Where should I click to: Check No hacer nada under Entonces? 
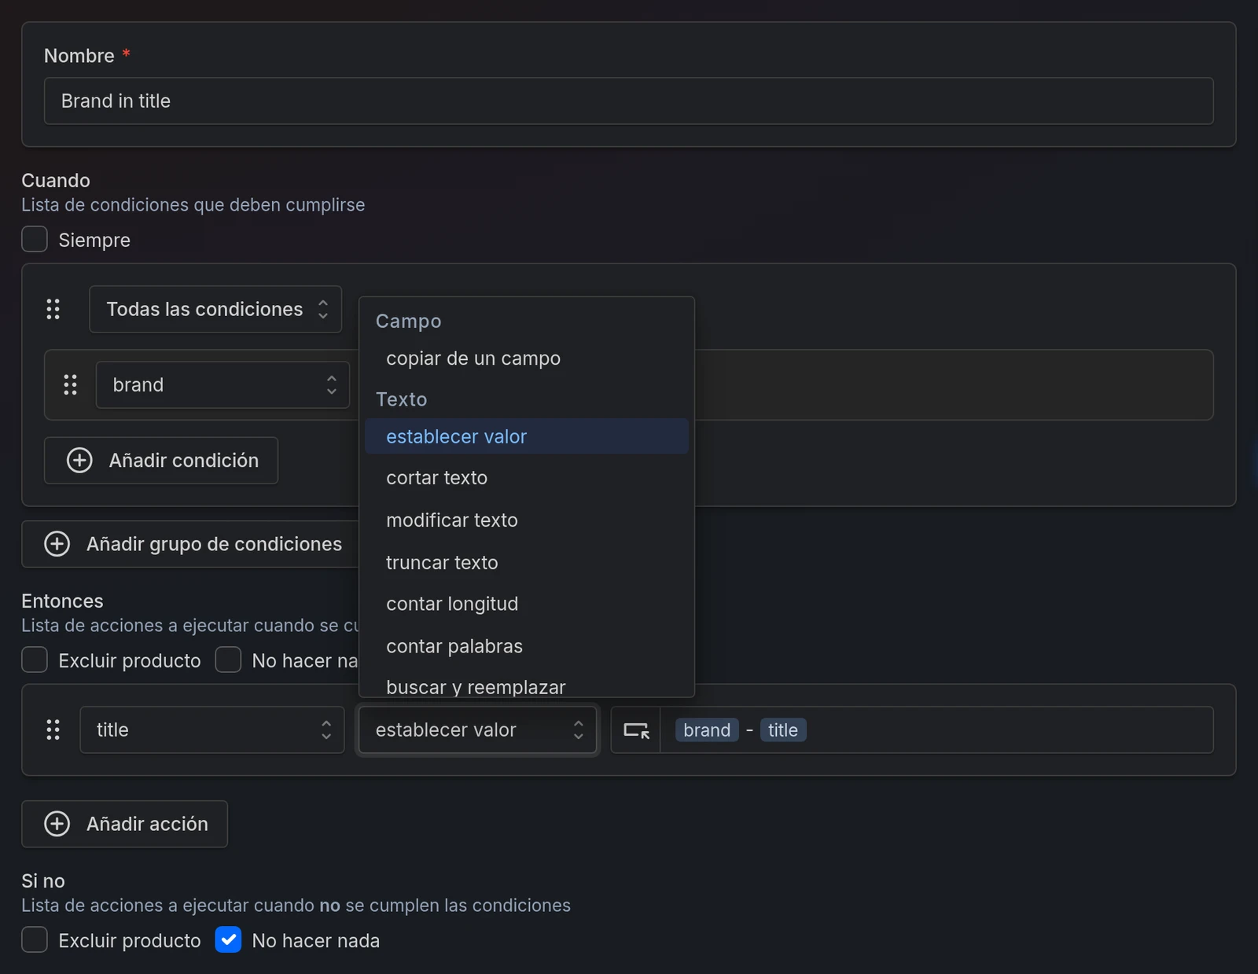tap(228, 660)
